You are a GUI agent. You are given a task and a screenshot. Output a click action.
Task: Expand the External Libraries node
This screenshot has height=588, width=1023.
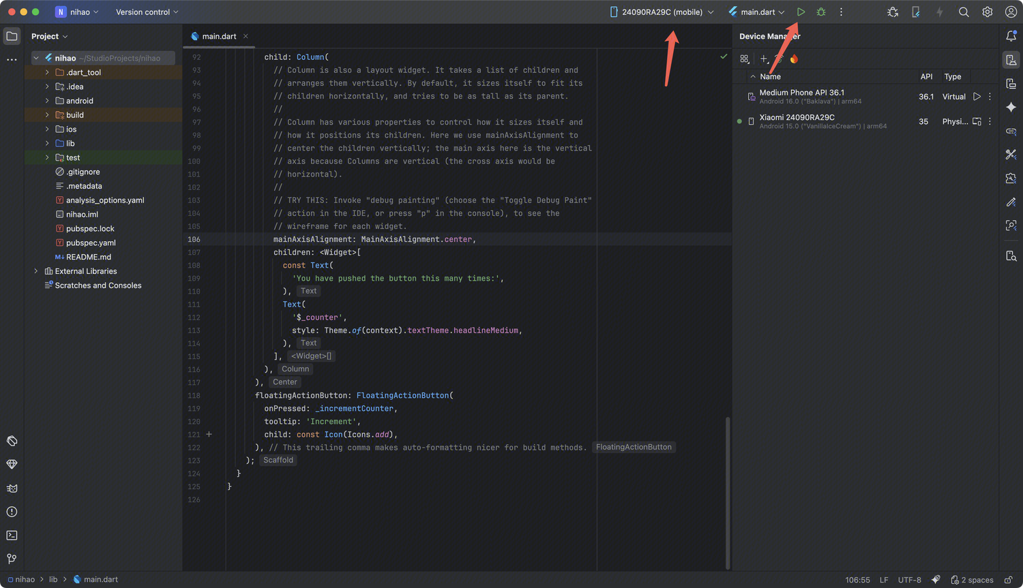(36, 271)
